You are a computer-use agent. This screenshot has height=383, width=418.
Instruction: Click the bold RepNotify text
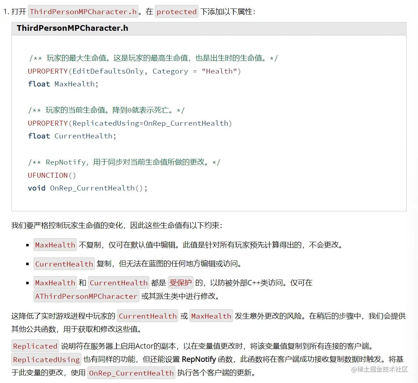coord(199,359)
